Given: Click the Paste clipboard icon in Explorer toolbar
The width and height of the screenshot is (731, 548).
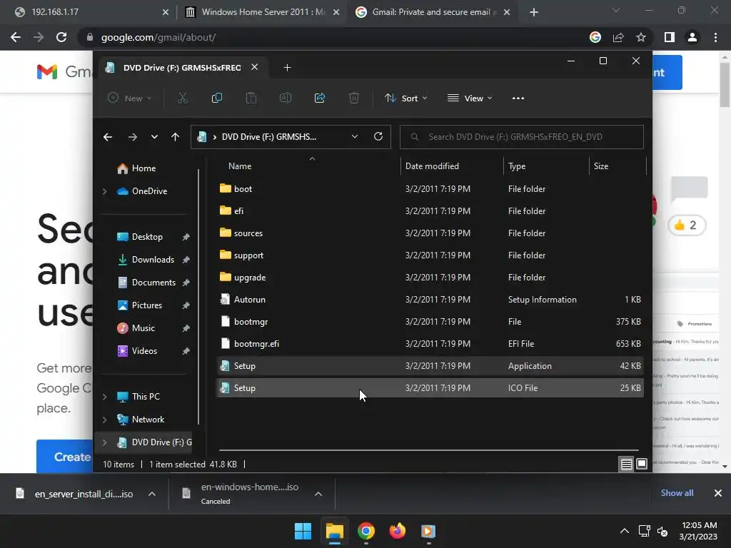Looking at the screenshot, I should [x=251, y=98].
